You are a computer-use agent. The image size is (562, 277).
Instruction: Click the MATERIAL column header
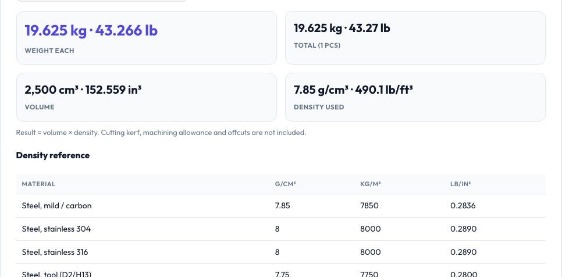[x=39, y=184]
